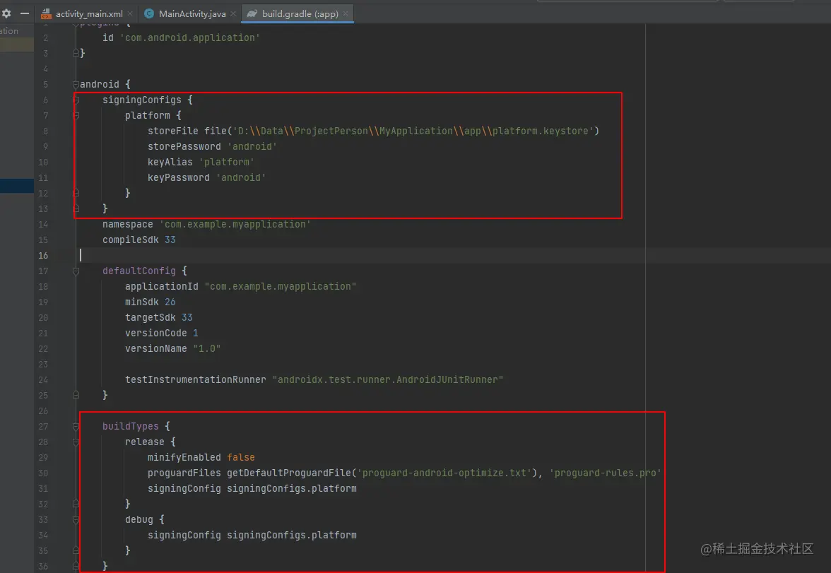Screen dimensions: 831x573
Task: Click compileSdk value 33
Action: click(x=170, y=240)
